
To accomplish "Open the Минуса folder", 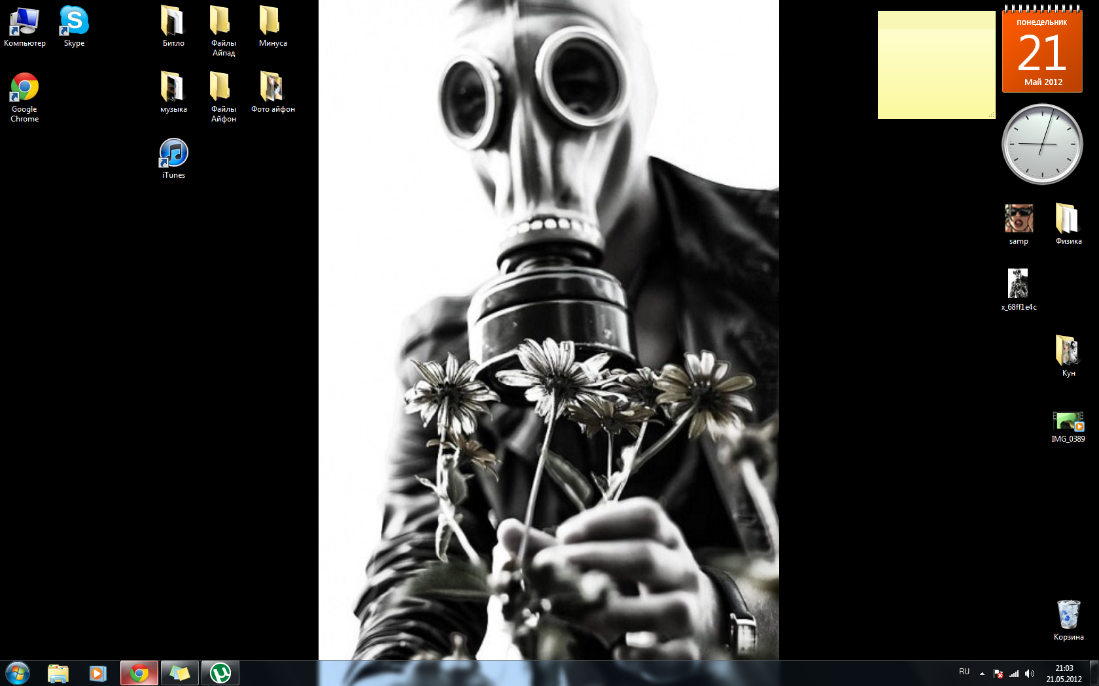I will 273,27.
